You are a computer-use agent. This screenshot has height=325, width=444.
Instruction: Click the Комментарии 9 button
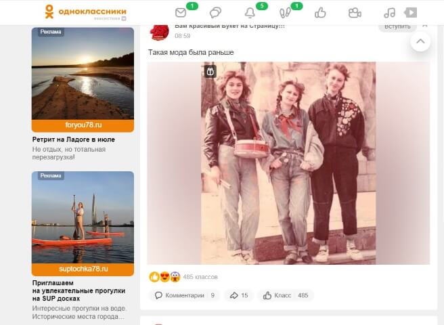185,295
